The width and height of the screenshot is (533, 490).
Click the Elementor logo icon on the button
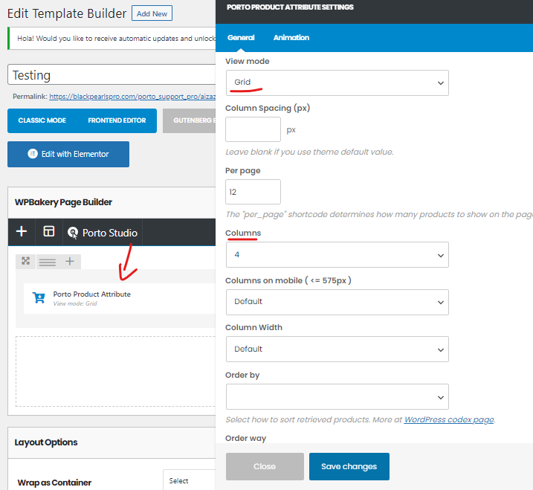[x=33, y=154]
